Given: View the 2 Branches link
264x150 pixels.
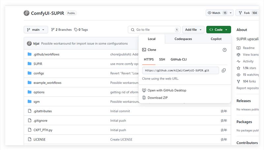Looking at the screenshot, I should coord(61,30).
